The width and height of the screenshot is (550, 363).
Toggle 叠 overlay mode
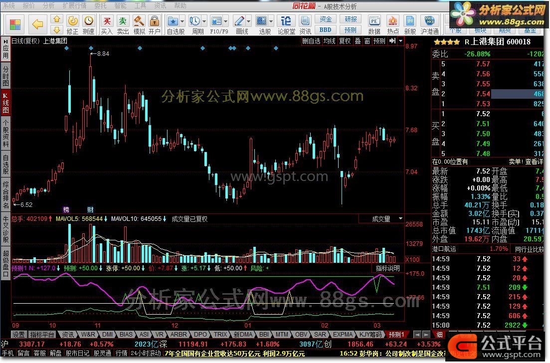(x=358, y=41)
